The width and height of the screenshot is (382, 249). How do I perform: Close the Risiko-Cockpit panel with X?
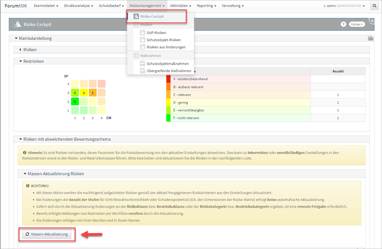point(372,21)
